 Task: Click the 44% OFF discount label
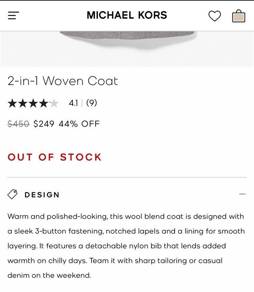[x=79, y=124]
